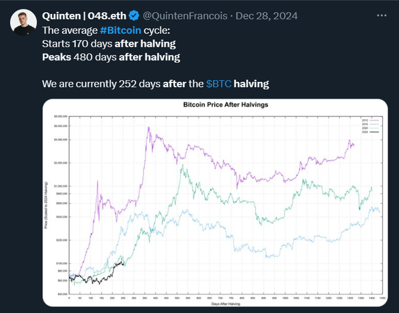Click the Days After Halving axis label
The width and height of the screenshot is (399, 313).
[219, 304]
